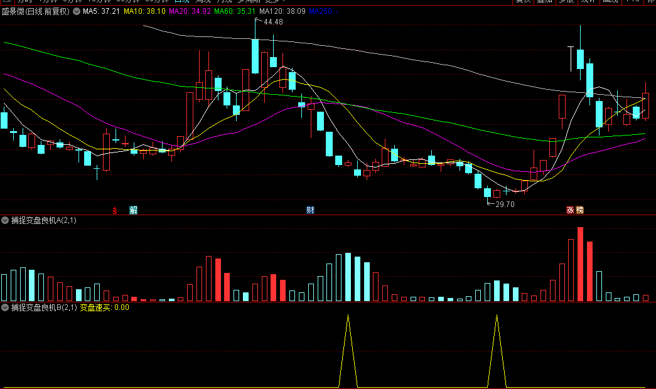
Task: Click the 29.70 low price label
Action: (505, 205)
